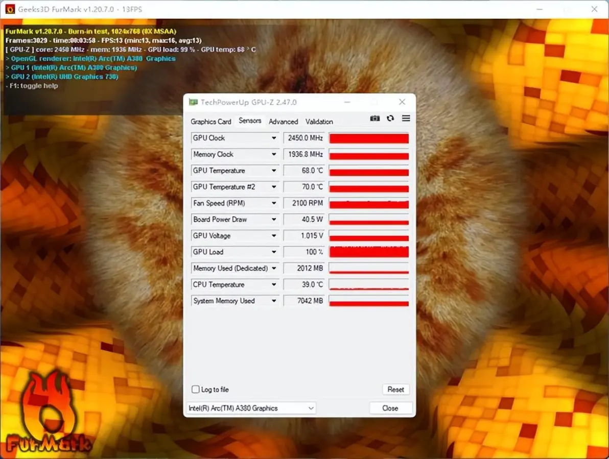
Task: Click the GPU 2 Intel UHD Graphics line
Action: 62,77
